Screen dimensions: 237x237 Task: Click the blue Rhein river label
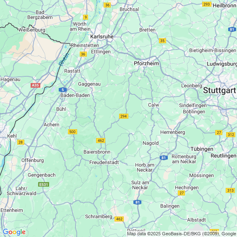pos(64,60)
